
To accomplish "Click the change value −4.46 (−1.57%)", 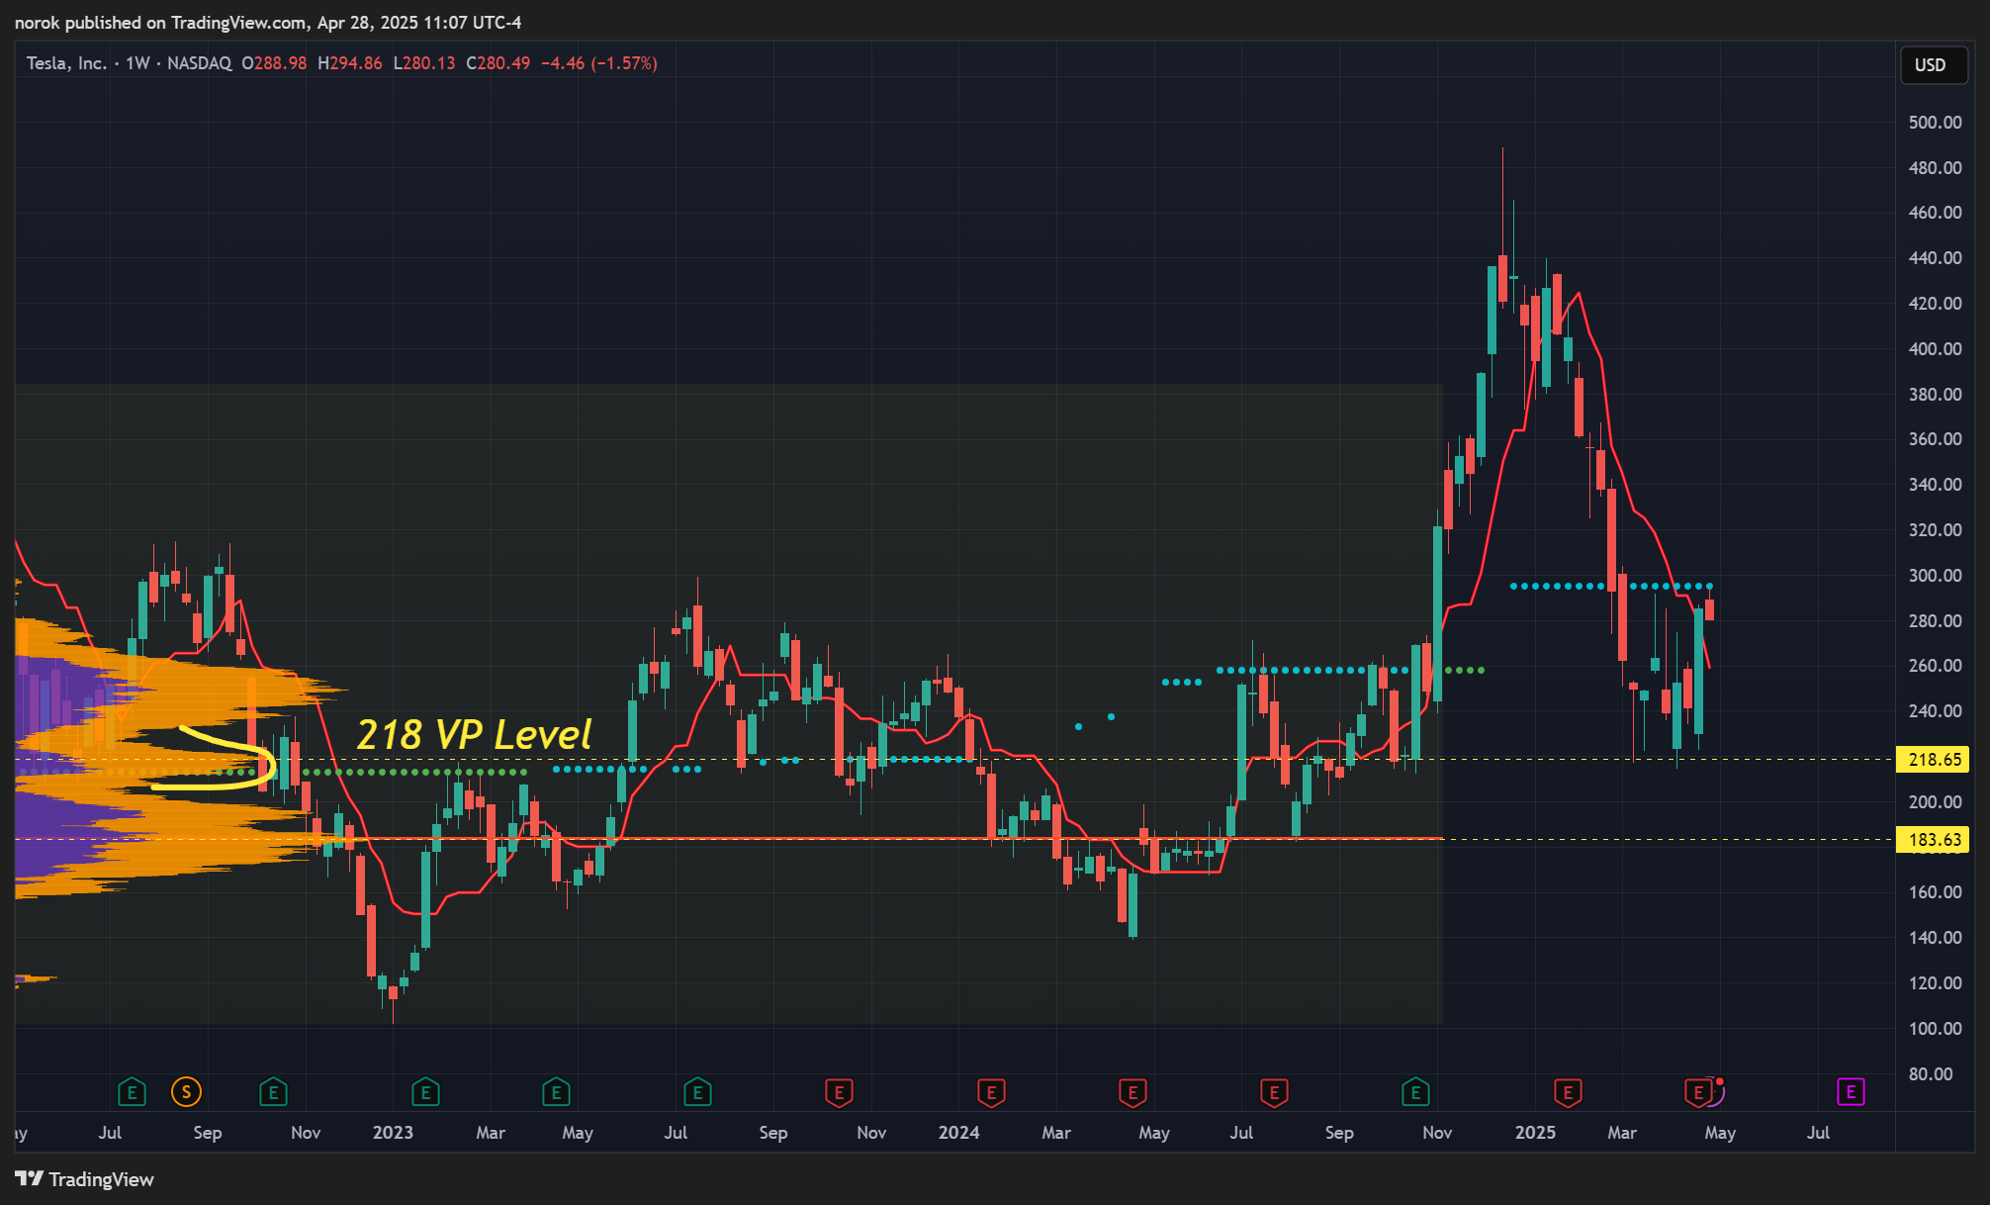I will tap(599, 63).
